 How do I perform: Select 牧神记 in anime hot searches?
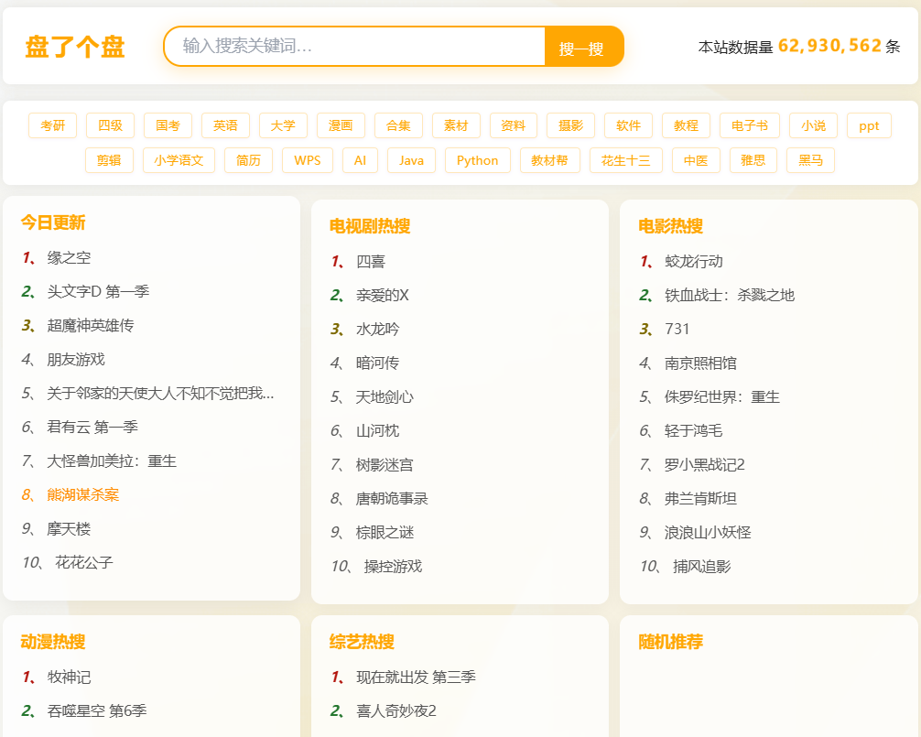[x=69, y=677]
